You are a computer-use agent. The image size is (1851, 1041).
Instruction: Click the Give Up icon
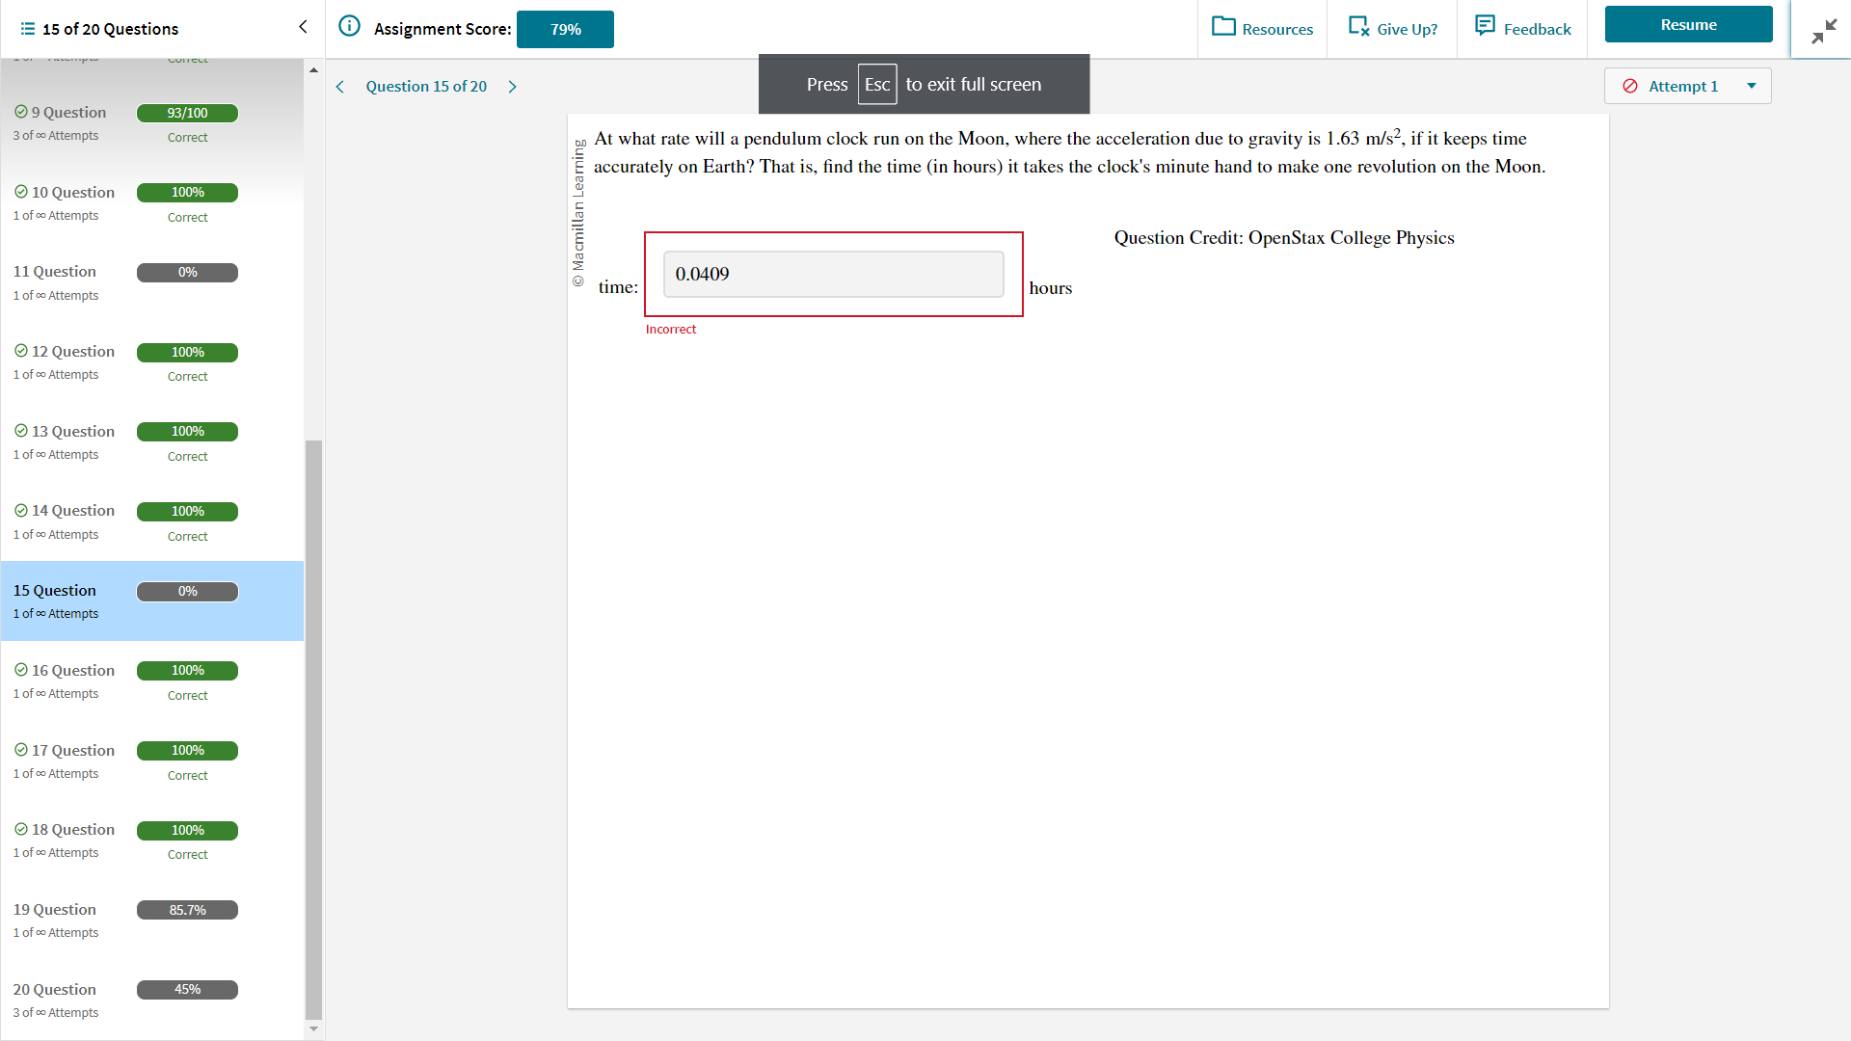[x=1358, y=27]
